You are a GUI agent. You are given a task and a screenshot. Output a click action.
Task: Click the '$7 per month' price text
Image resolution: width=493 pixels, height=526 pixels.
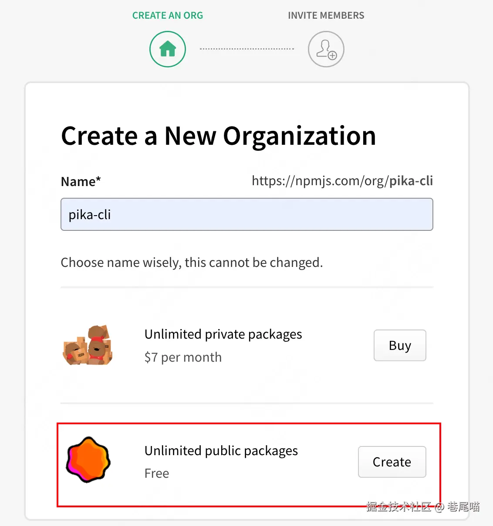point(183,357)
